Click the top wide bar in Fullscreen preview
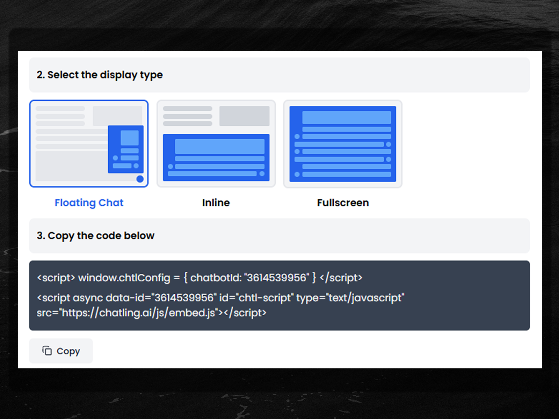Screen dimensions: 559x419 pyautogui.click(x=346, y=117)
